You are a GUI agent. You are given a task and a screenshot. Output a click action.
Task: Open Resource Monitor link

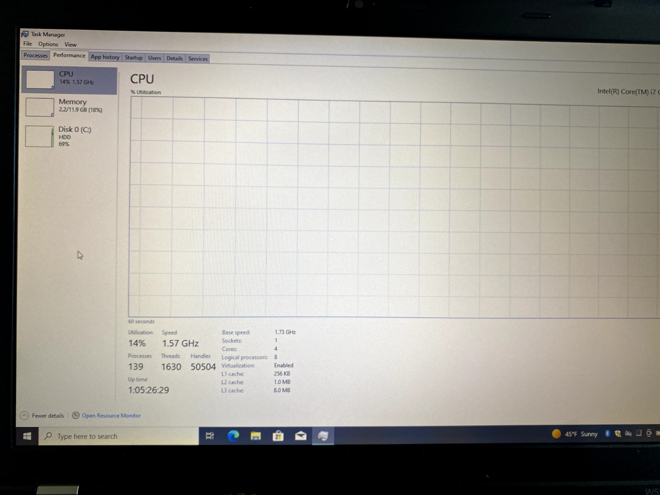[x=106, y=415]
